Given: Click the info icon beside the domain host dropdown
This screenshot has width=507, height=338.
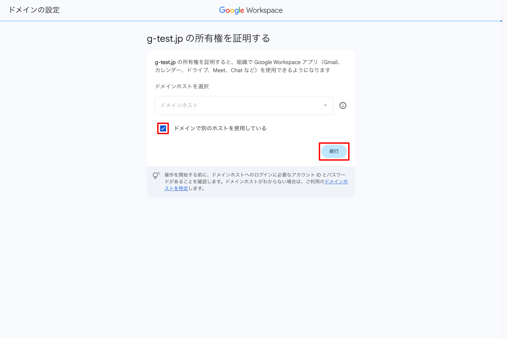Looking at the screenshot, I should pyautogui.click(x=343, y=105).
